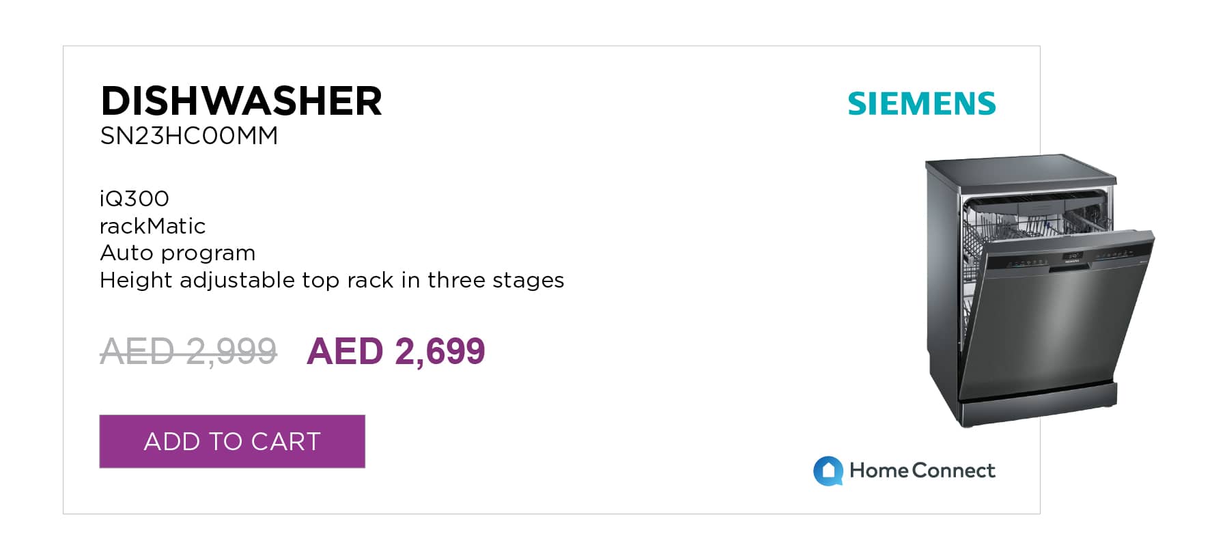Viewport: 1227px width, 556px height.
Task: Click the iQ300 feature line
Action: 135,199
